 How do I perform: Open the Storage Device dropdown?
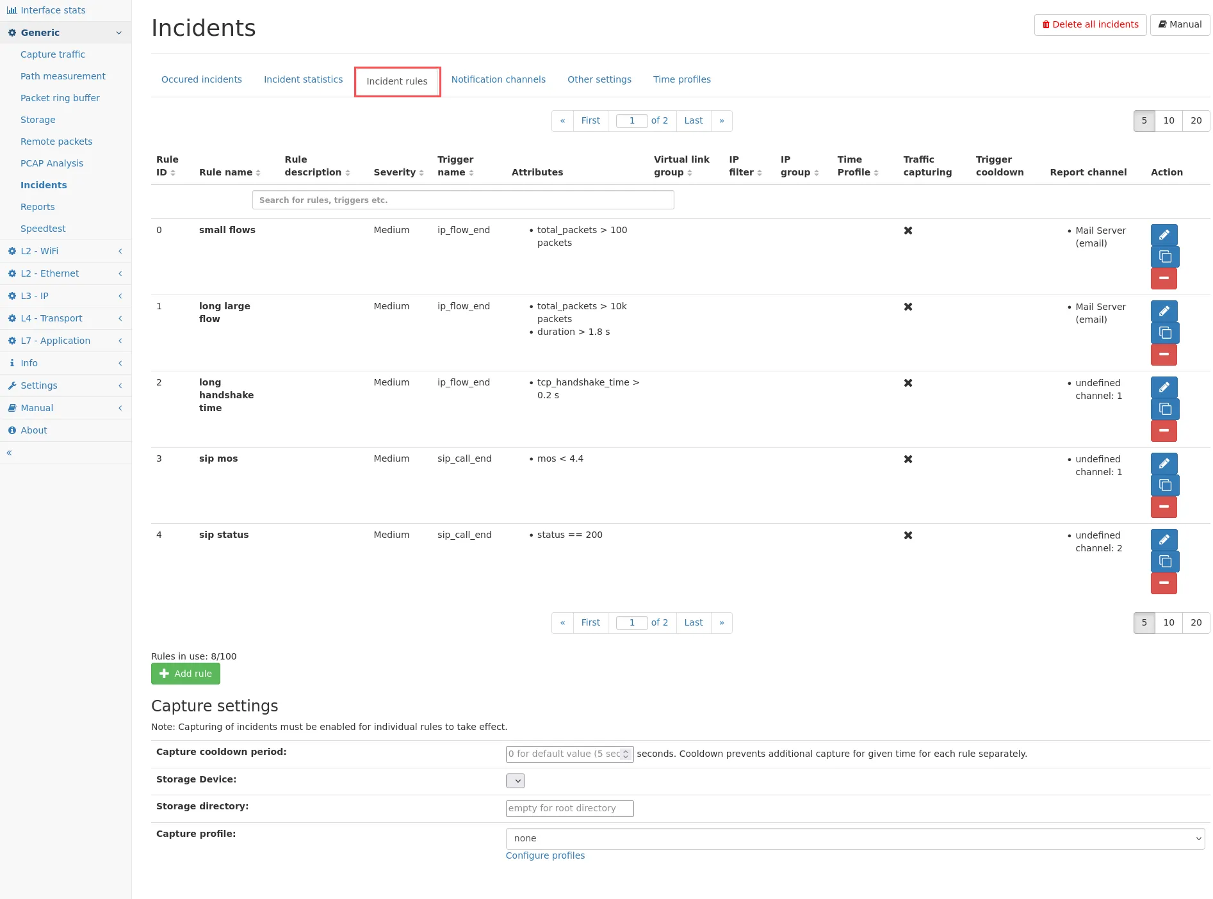tap(515, 781)
